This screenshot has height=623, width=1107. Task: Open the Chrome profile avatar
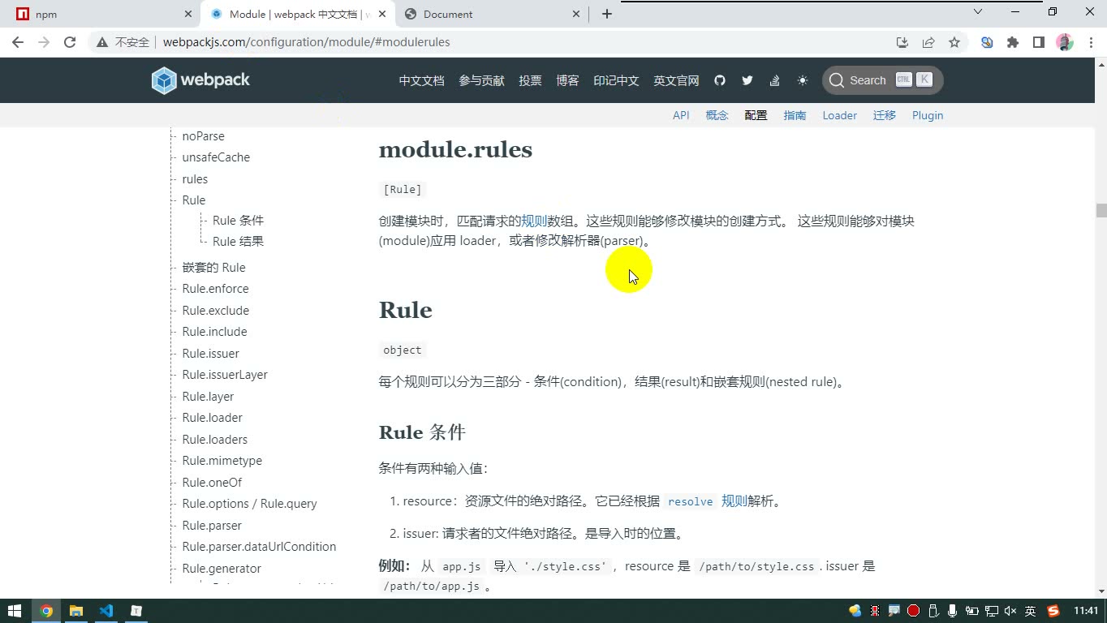[1065, 42]
